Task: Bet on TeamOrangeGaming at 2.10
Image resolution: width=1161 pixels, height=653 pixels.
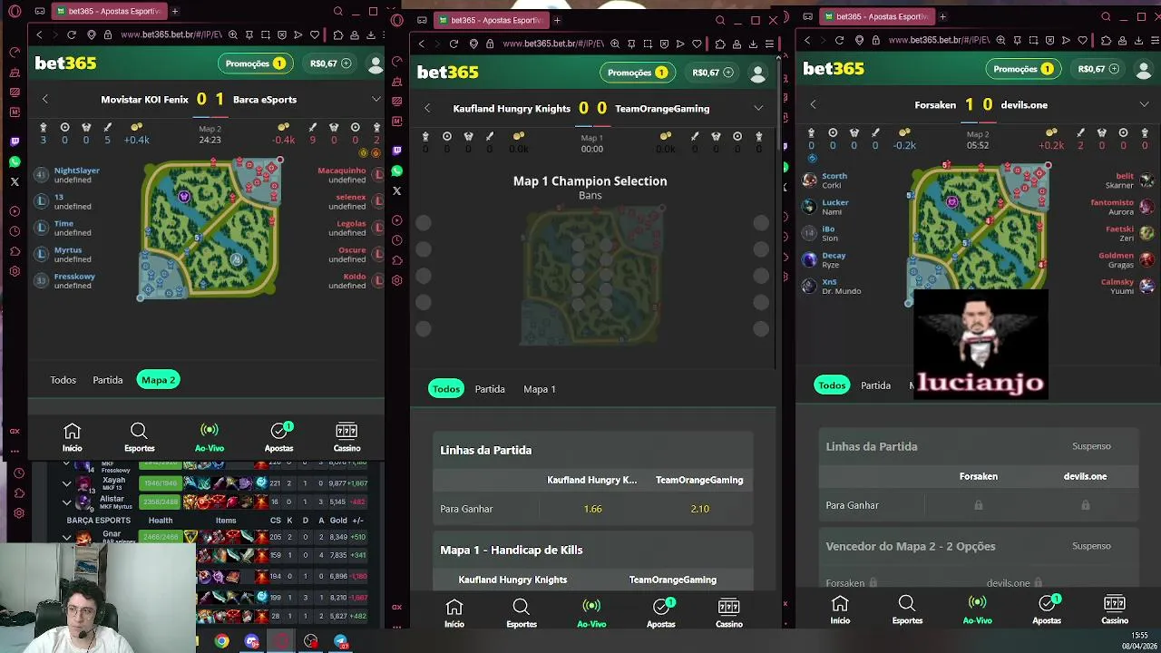Action: point(699,509)
